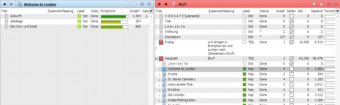
Task: Expand the Krypta chapter
Action: [159, 74]
